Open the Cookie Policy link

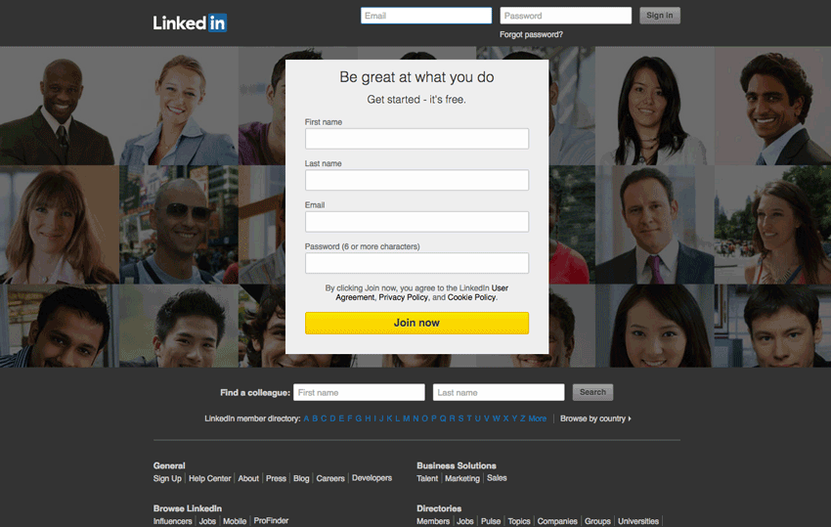471,297
